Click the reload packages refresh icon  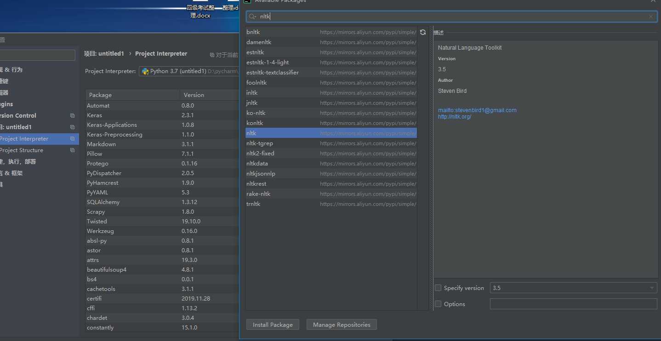[423, 32]
